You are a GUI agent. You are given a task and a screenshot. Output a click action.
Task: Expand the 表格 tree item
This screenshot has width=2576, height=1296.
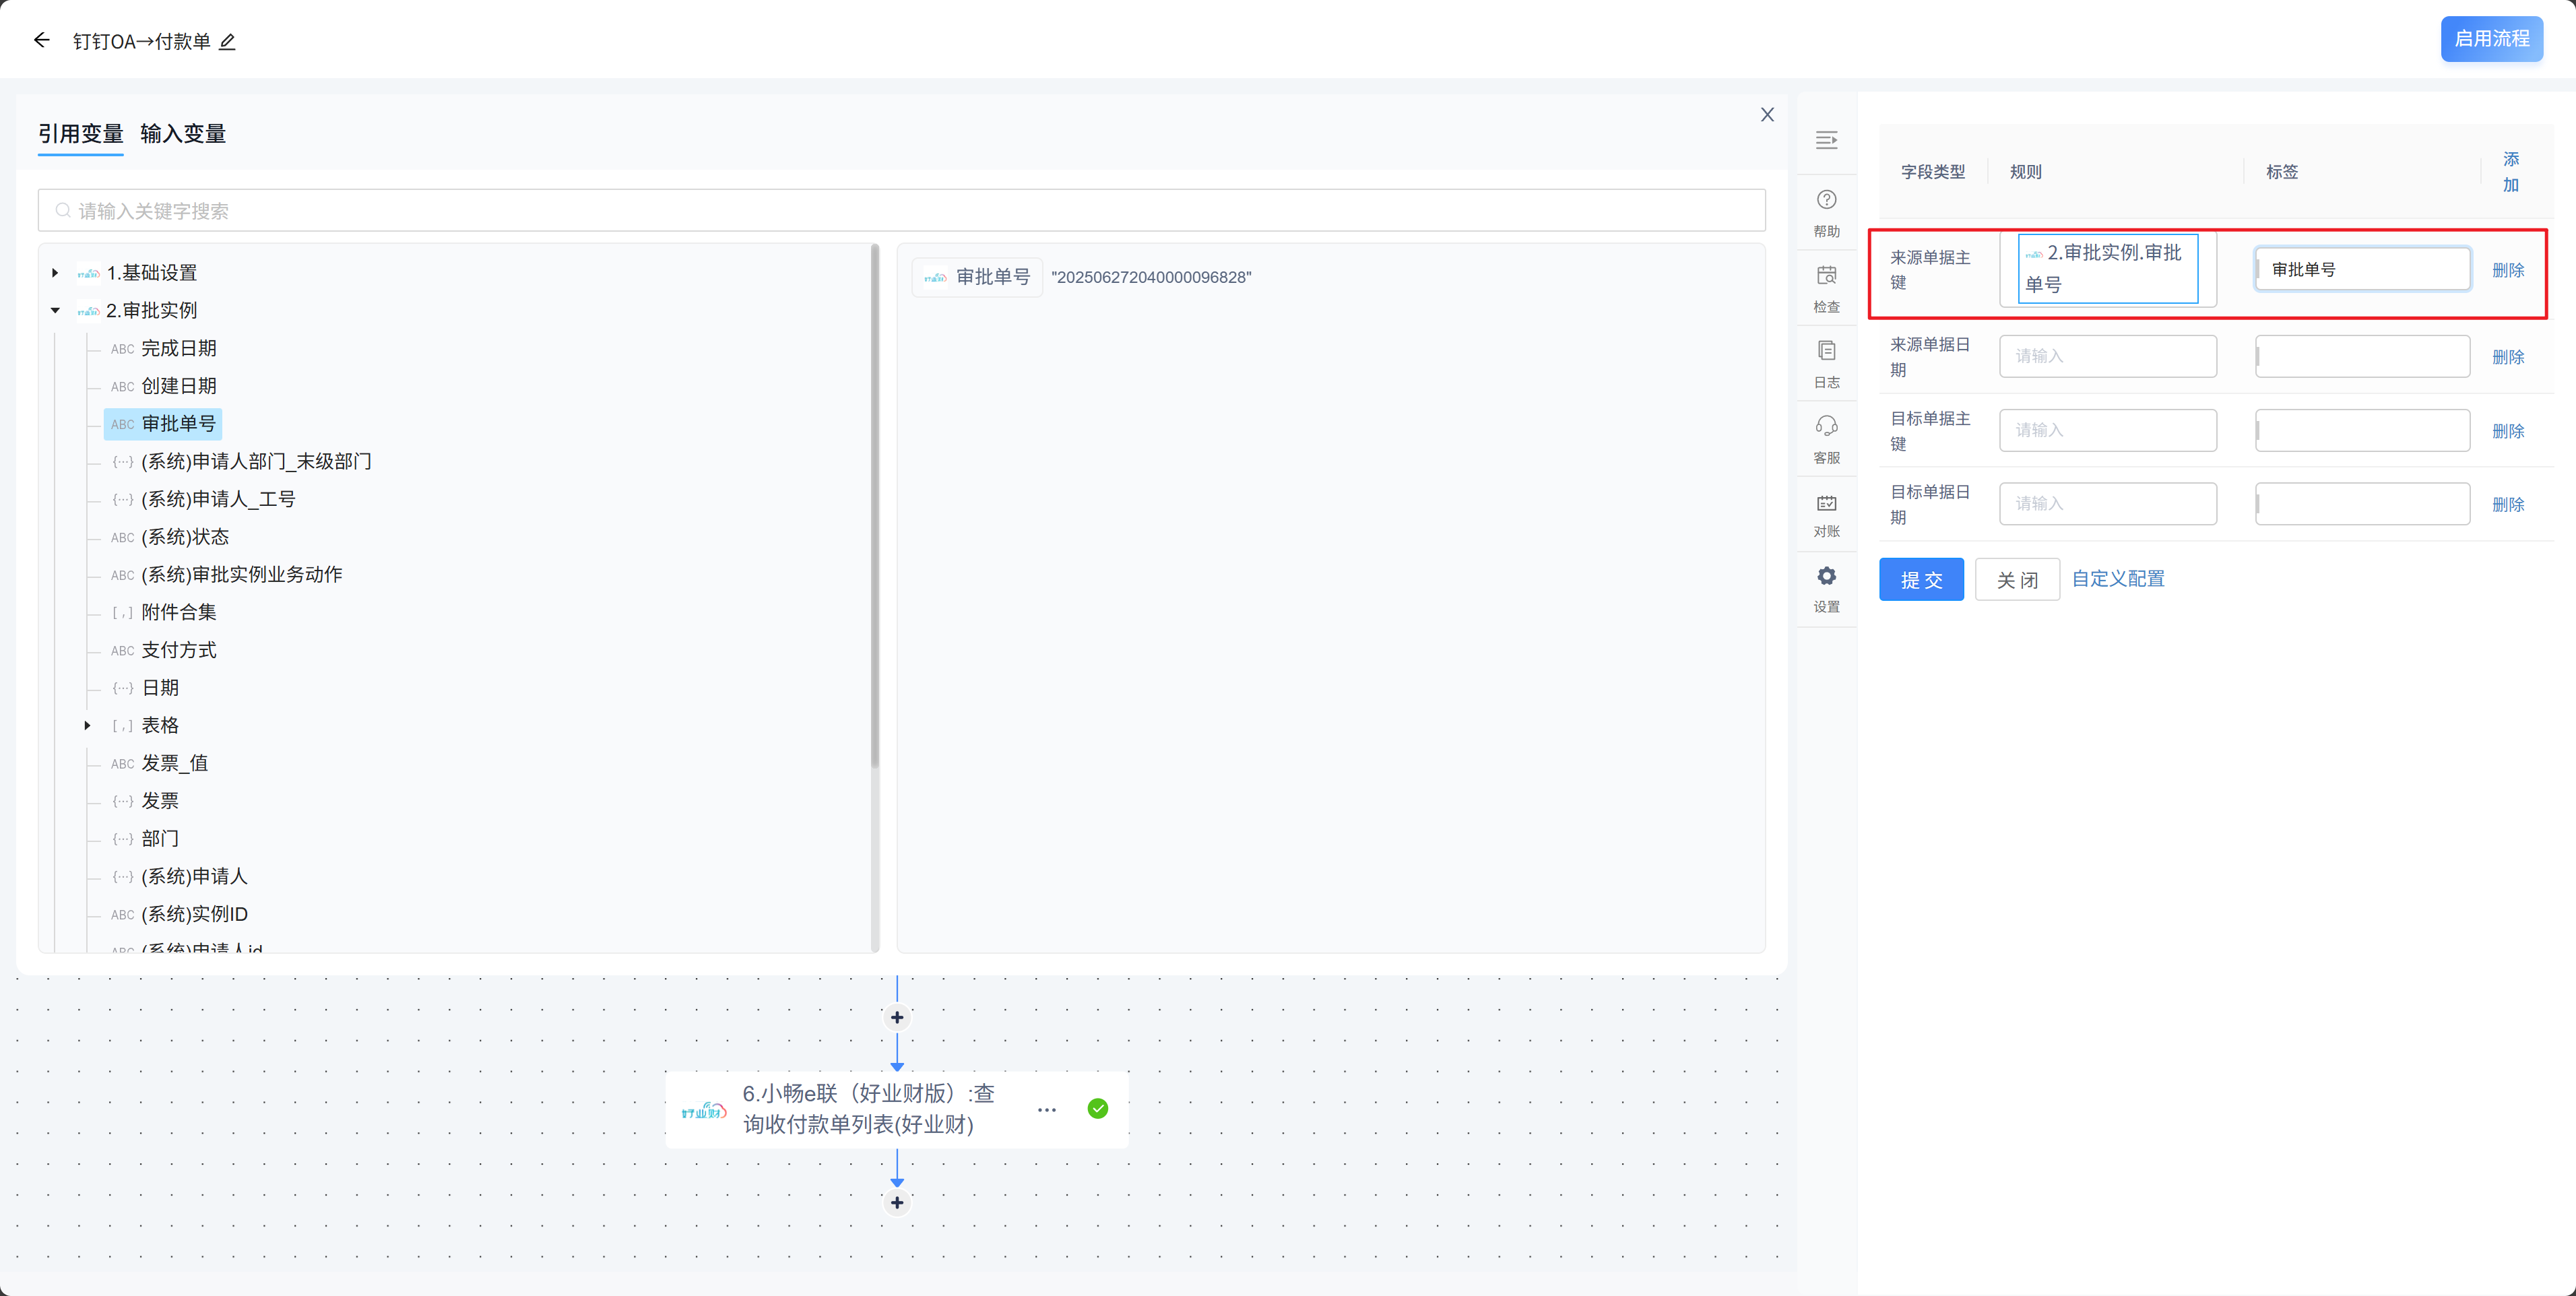[88, 726]
